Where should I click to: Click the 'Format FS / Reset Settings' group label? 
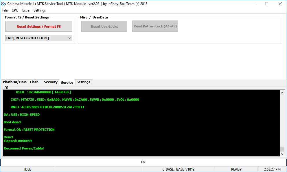pos(27,17)
